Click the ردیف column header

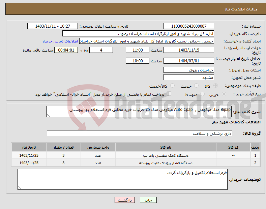255,147
